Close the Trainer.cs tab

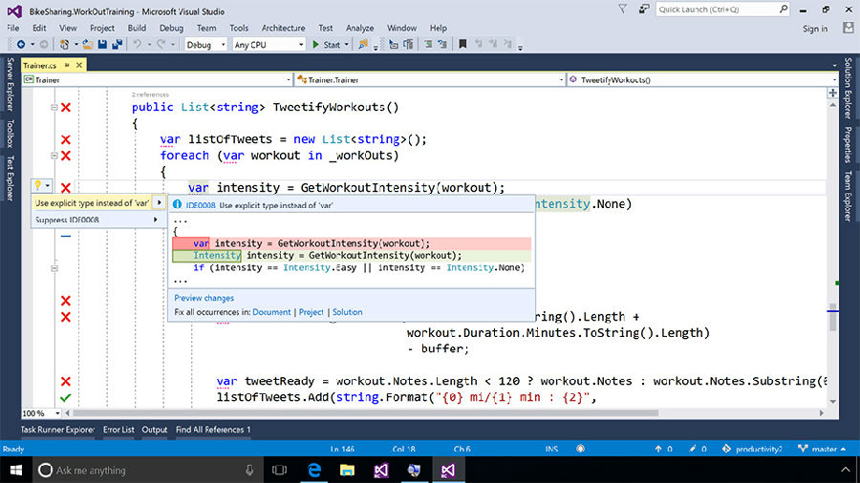tap(79, 65)
